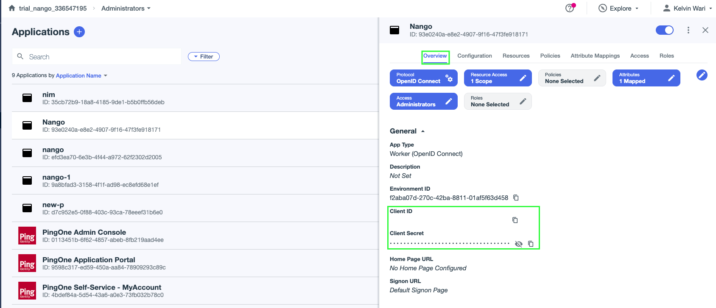The width and height of the screenshot is (716, 308).
Task: Copy the Client ID value
Action: [515, 220]
